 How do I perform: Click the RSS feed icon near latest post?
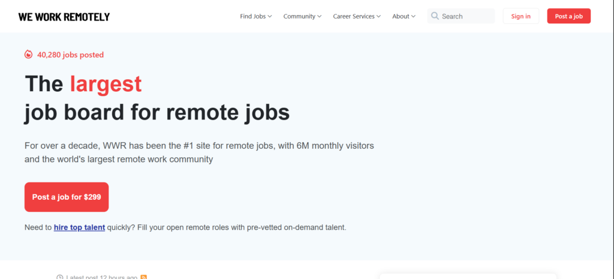(144, 277)
